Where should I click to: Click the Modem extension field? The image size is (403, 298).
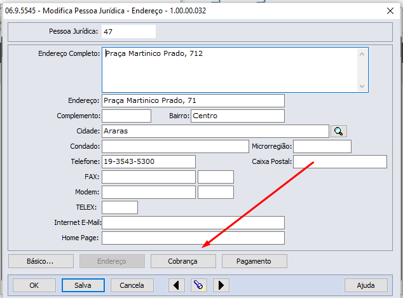click(215, 192)
